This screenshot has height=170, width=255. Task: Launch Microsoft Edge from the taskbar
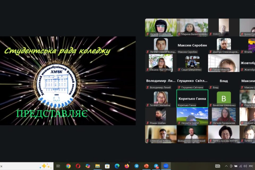point(117,166)
